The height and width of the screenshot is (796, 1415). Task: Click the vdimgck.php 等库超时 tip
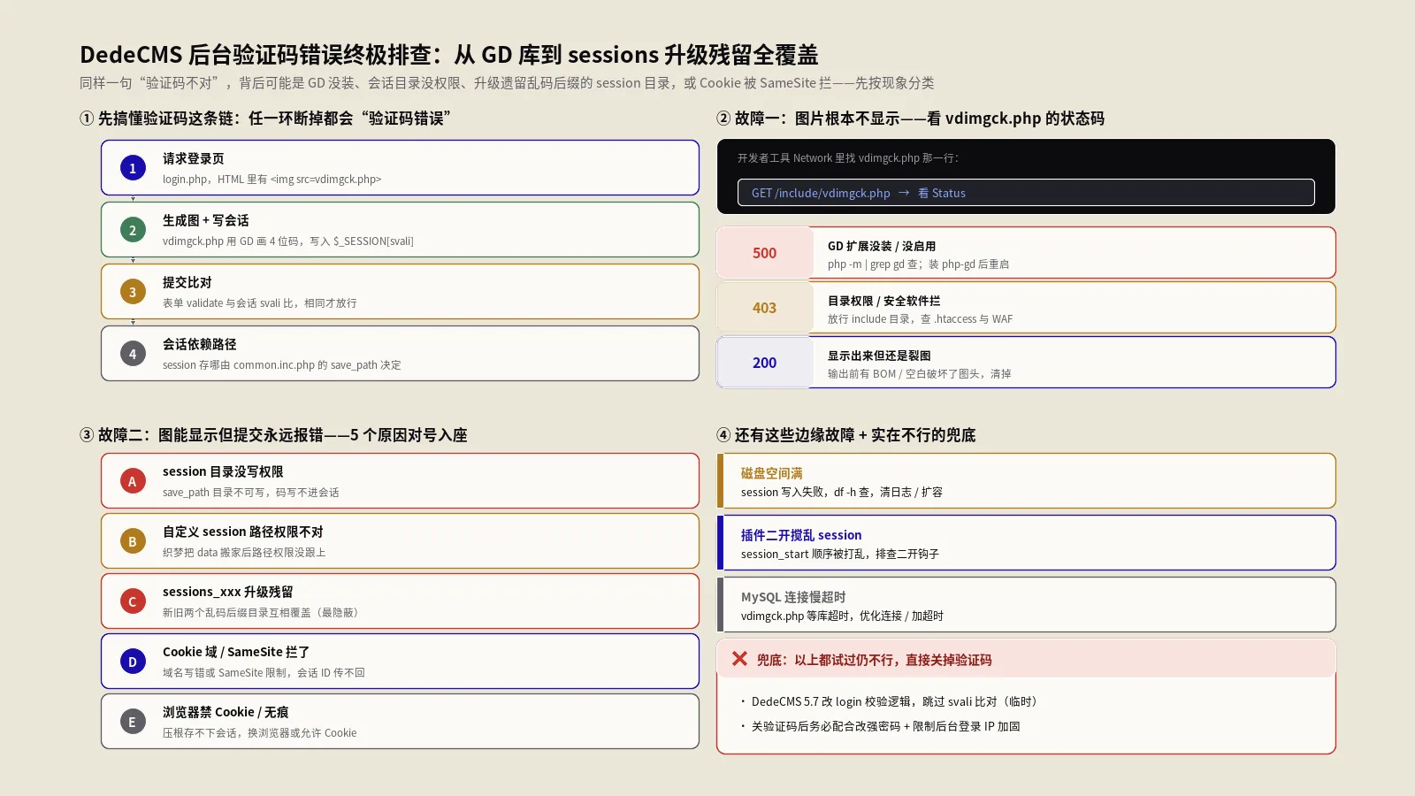click(x=842, y=616)
